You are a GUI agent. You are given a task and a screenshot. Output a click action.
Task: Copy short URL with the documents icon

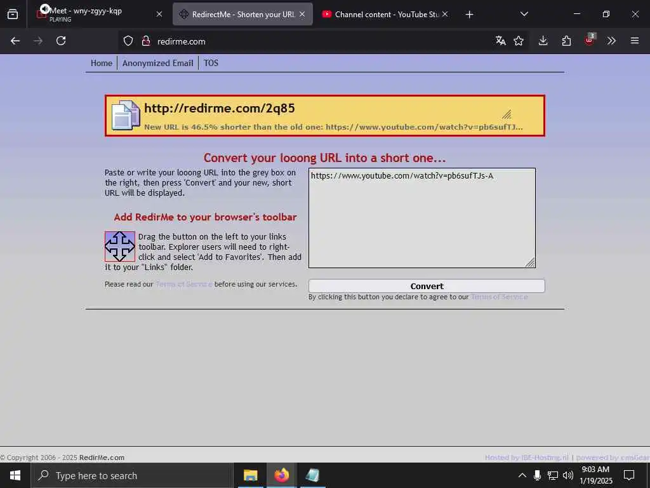point(126,116)
